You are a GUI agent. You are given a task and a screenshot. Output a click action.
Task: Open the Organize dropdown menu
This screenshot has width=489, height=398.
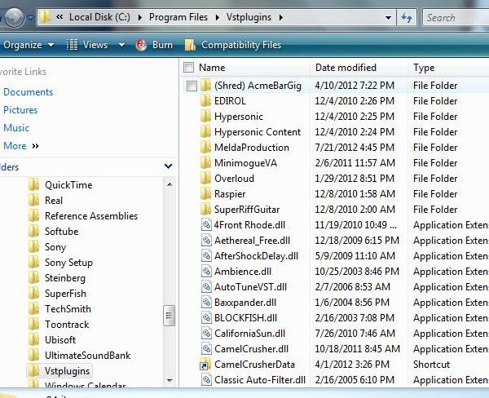coord(29,45)
